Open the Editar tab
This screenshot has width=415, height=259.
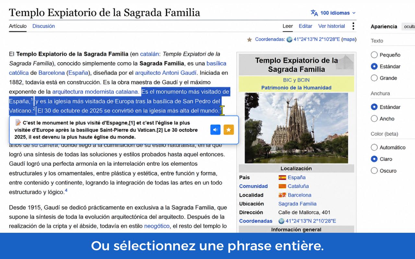305,26
